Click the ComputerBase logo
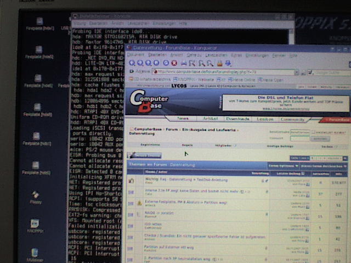Image resolution: width=351 pixels, height=263 pixels. pos(149,101)
